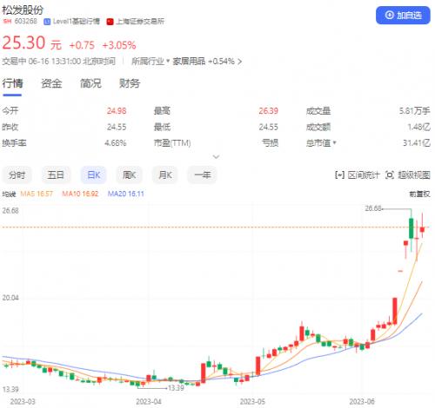Click the stock name 松发股份
The width and height of the screenshot is (435, 408).
(23, 10)
